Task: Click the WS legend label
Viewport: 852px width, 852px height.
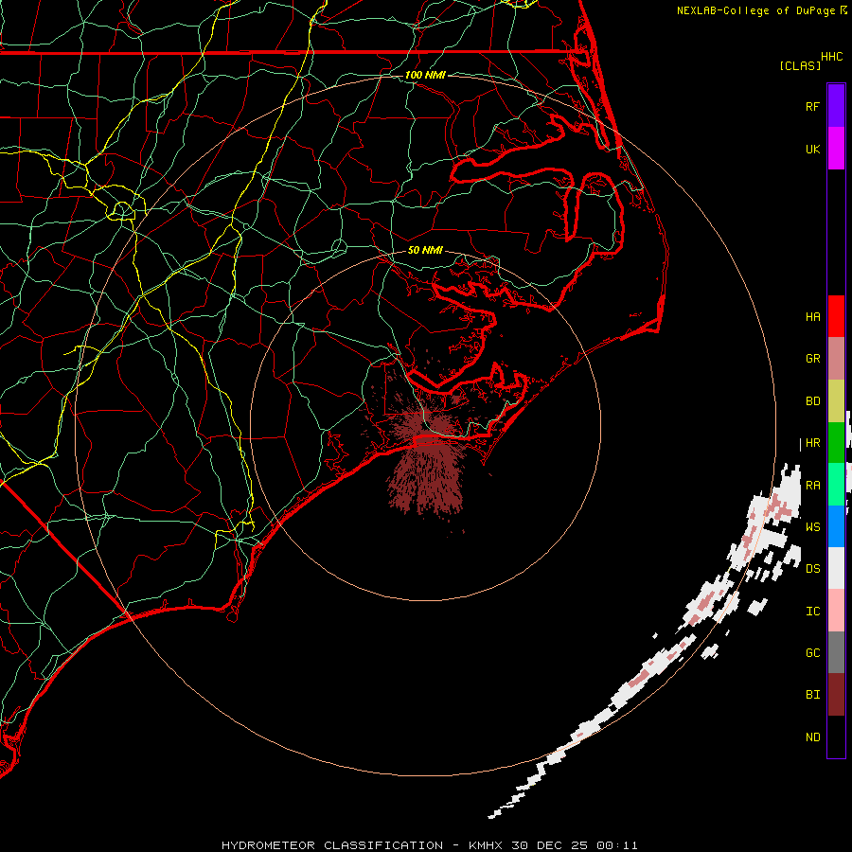Action: tap(813, 526)
